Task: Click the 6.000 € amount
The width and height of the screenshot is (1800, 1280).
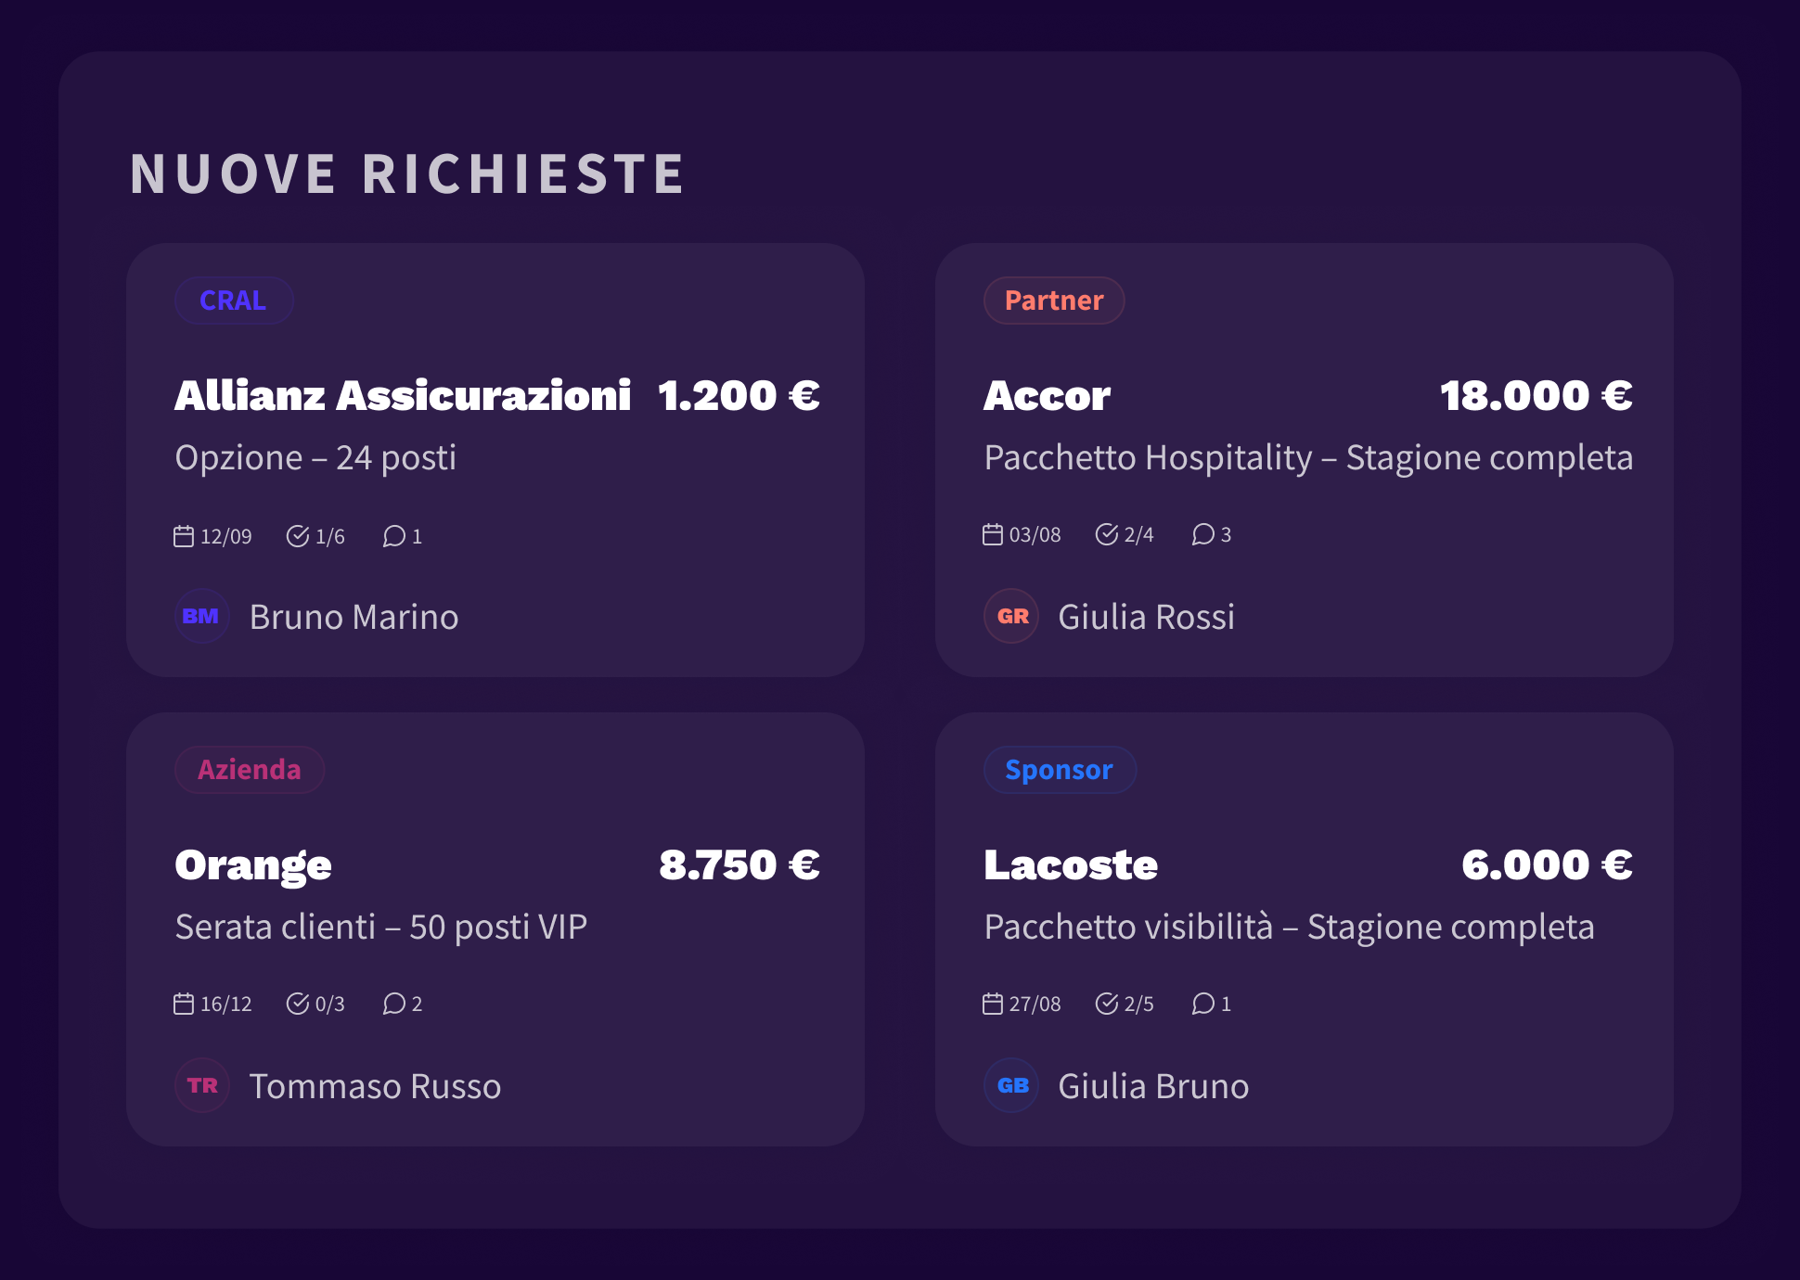Action: pyautogui.click(x=1547, y=865)
